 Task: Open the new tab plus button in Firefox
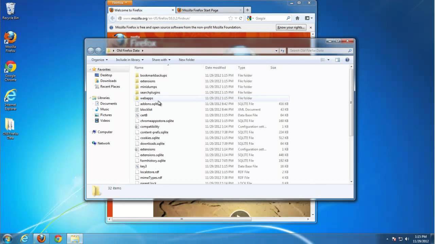[x=247, y=10]
